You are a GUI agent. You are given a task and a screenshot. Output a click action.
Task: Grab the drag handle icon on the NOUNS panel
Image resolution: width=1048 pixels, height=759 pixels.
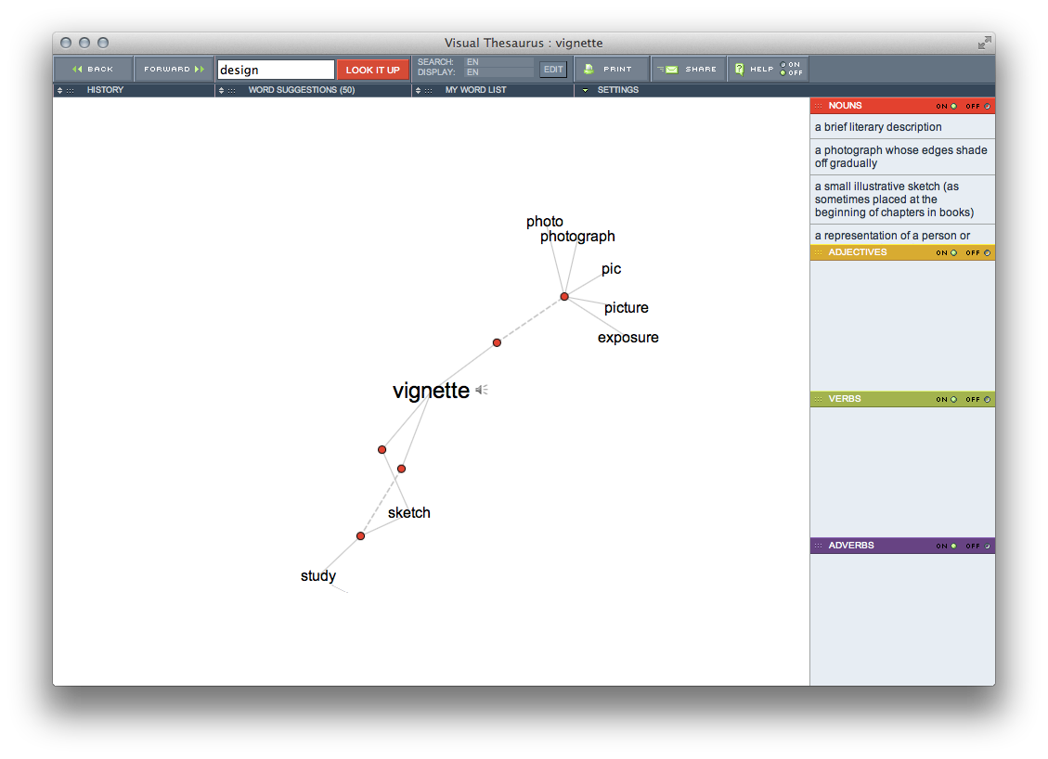(x=816, y=105)
